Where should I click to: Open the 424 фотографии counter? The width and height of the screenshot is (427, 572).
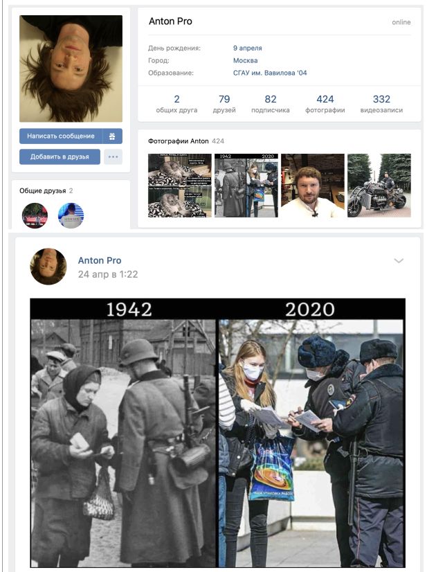point(325,104)
